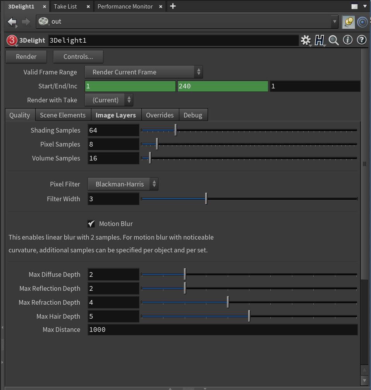The width and height of the screenshot is (371, 390).
Task: Click the Houdini H icon
Action: pyautogui.click(x=319, y=40)
